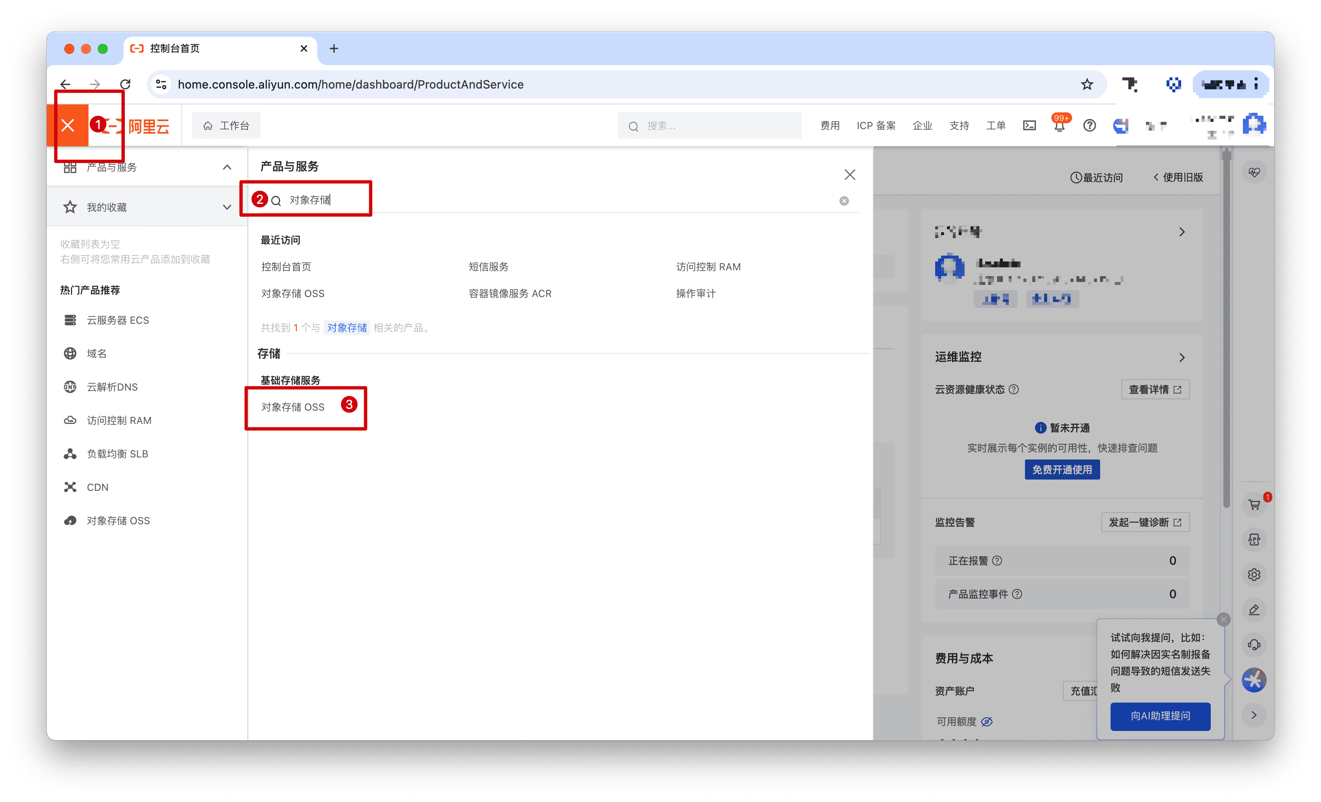Screen dimensions: 1321x802
Task: Open the ICP 备案 menu
Action: pos(876,126)
